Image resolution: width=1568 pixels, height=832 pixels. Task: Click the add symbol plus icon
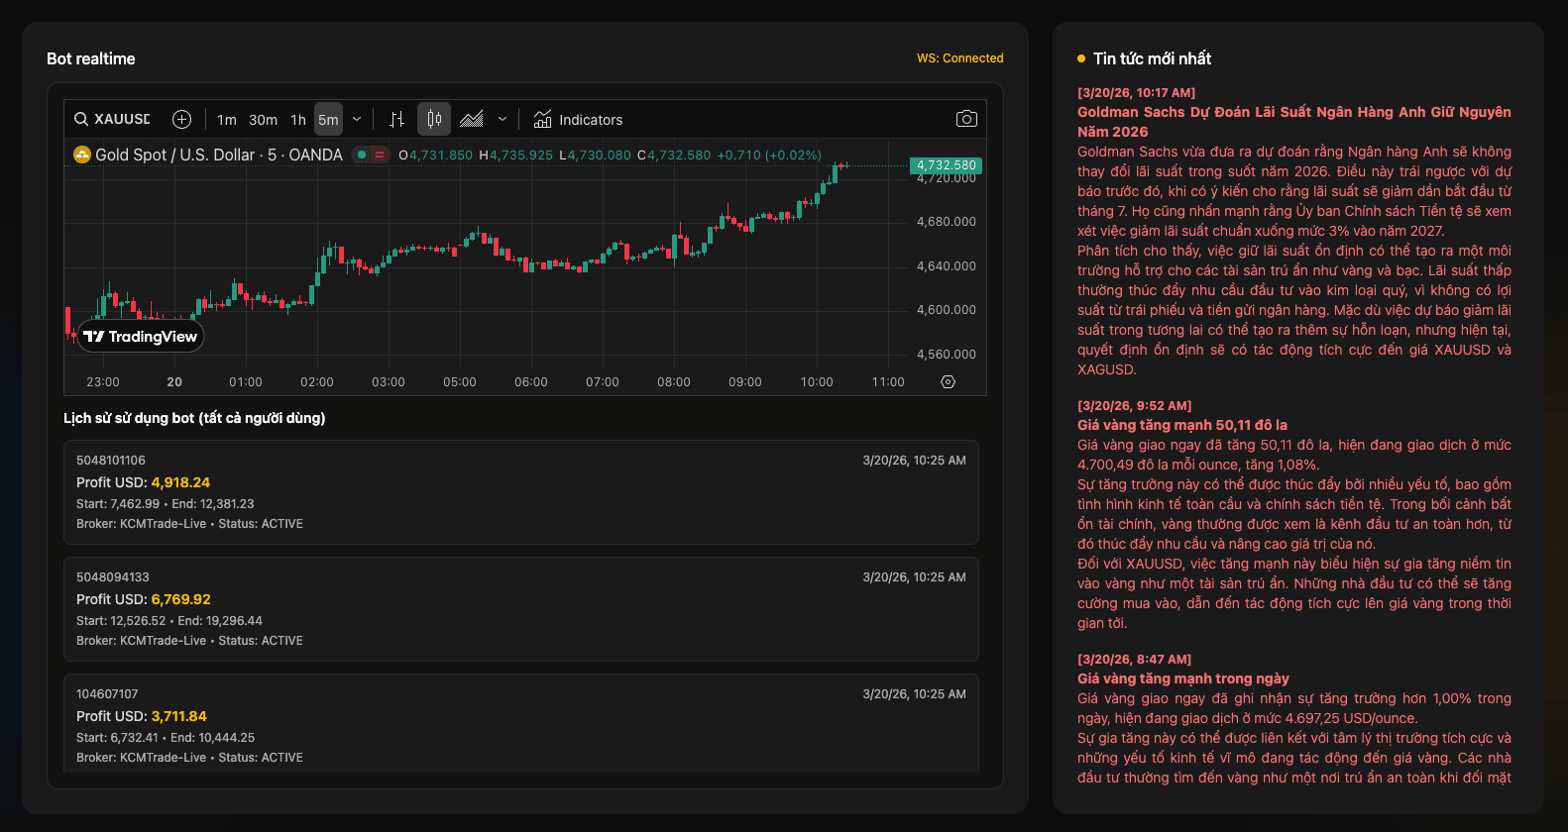(182, 119)
